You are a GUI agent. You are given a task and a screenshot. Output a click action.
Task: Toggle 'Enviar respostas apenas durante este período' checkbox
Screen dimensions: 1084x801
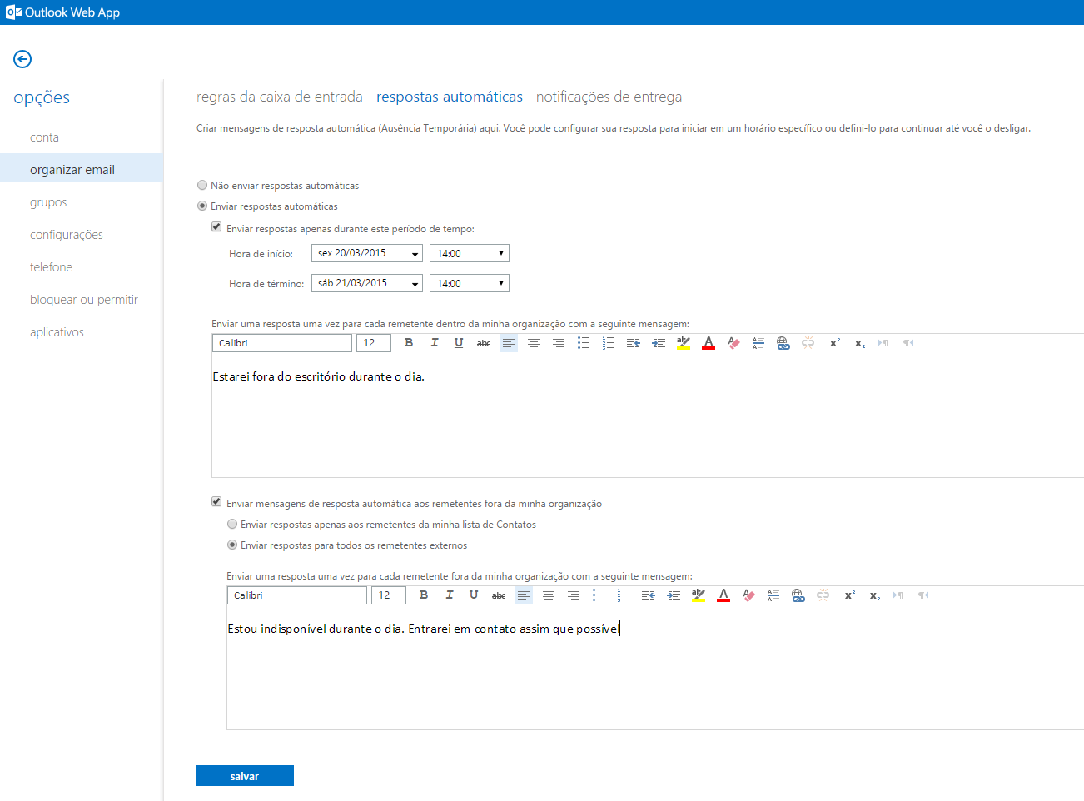pos(216,227)
